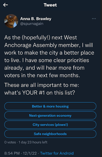Tap the 12/1/22 date

[x=30, y=153]
